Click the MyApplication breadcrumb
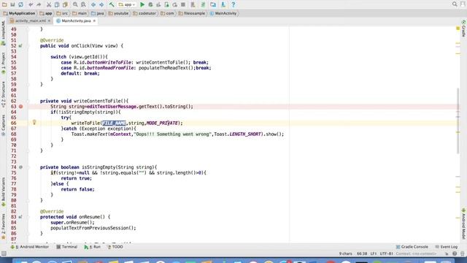The width and height of the screenshot is (467, 263). pyautogui.click(x=20, y=13)
